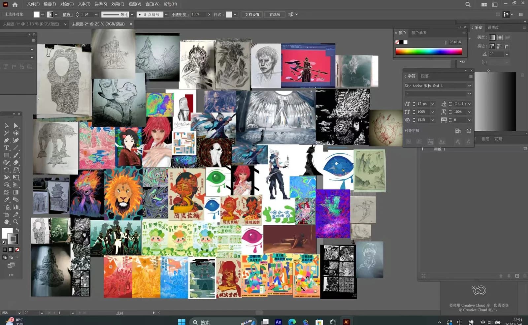Click the hex color value field
This screenshot has height=325, width=528.
pos(455,42)
